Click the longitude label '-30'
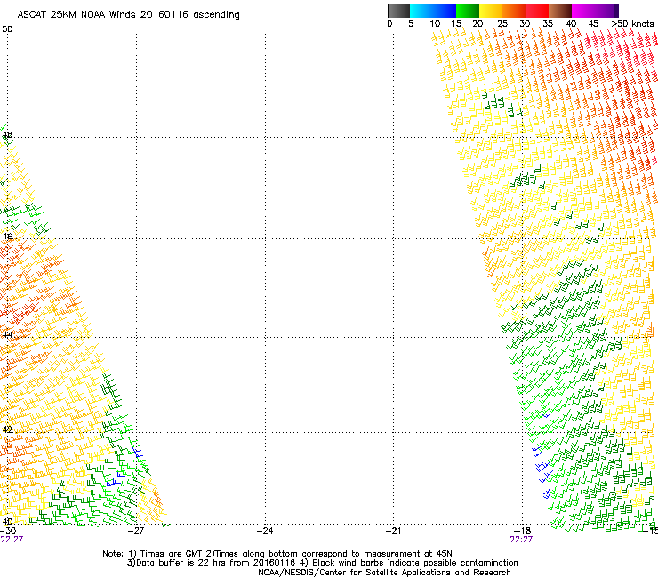The width and height of the screenshot is (658, 578). coord(8,531)
